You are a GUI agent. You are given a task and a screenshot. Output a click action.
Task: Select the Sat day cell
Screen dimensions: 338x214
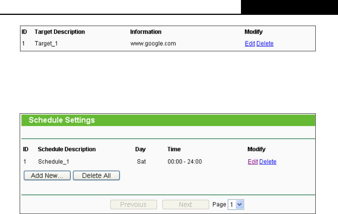point(141,162)
